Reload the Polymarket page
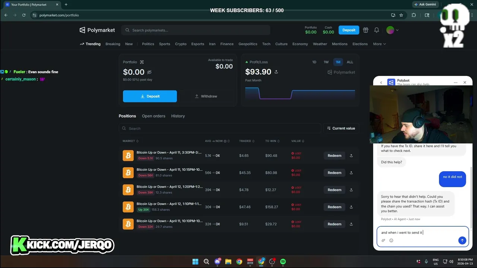 coord(24,15)
